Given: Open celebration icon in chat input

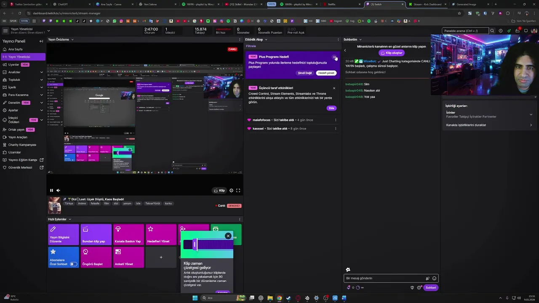Looking at the screenshot, I should (427, 278).
